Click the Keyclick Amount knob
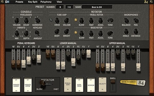154x96 pixels. coord(37,33)
